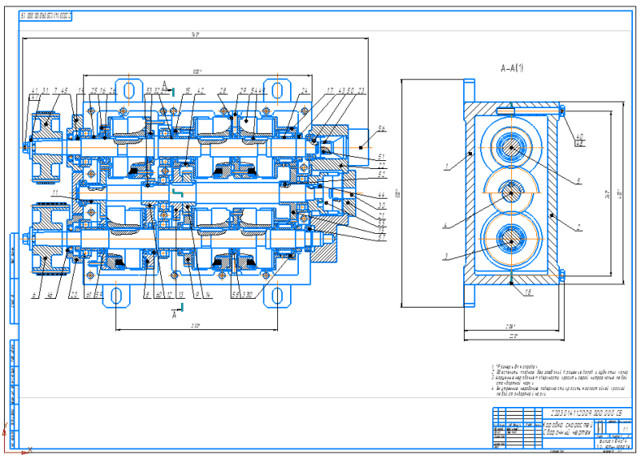The image size is (641, 459).
Task: Click callout '56' on the main view
Action: point(381,129)
